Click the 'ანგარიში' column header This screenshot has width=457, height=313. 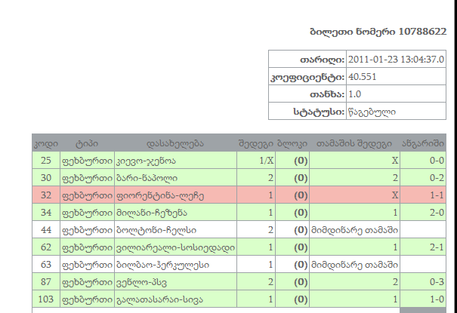pos(423,143)
